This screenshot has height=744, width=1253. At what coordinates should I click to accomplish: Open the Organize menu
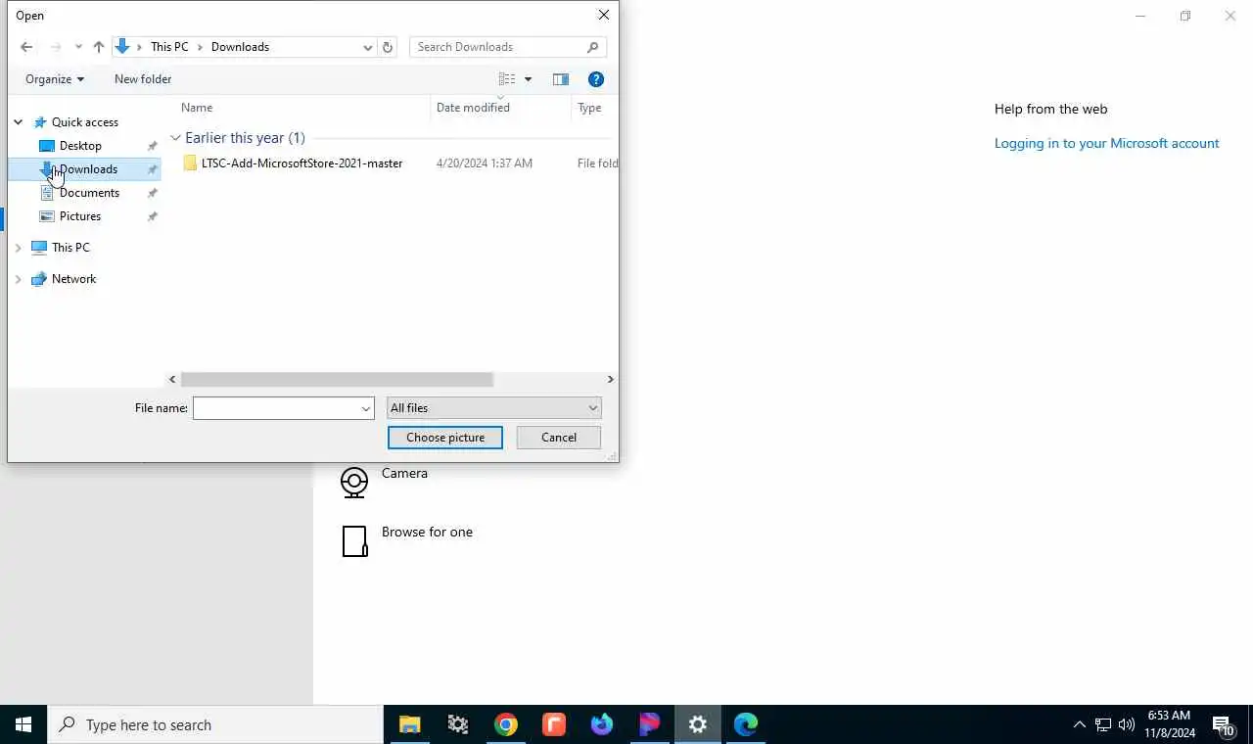click(x=55, y=79)
